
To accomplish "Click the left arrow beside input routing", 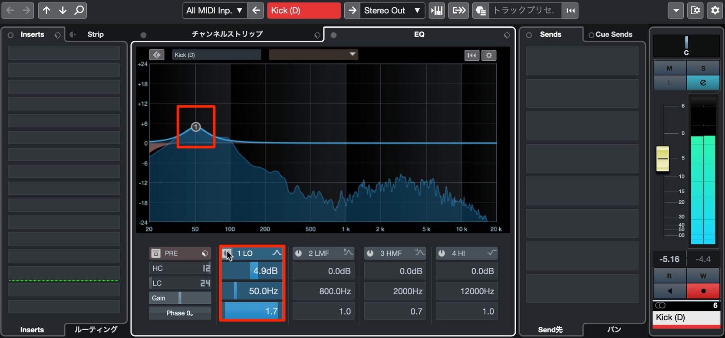I will click(x=256, y=10).
